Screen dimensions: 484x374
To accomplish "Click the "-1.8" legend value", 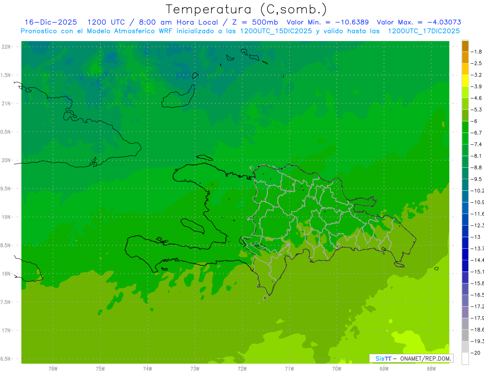I will tap(477, 52).
